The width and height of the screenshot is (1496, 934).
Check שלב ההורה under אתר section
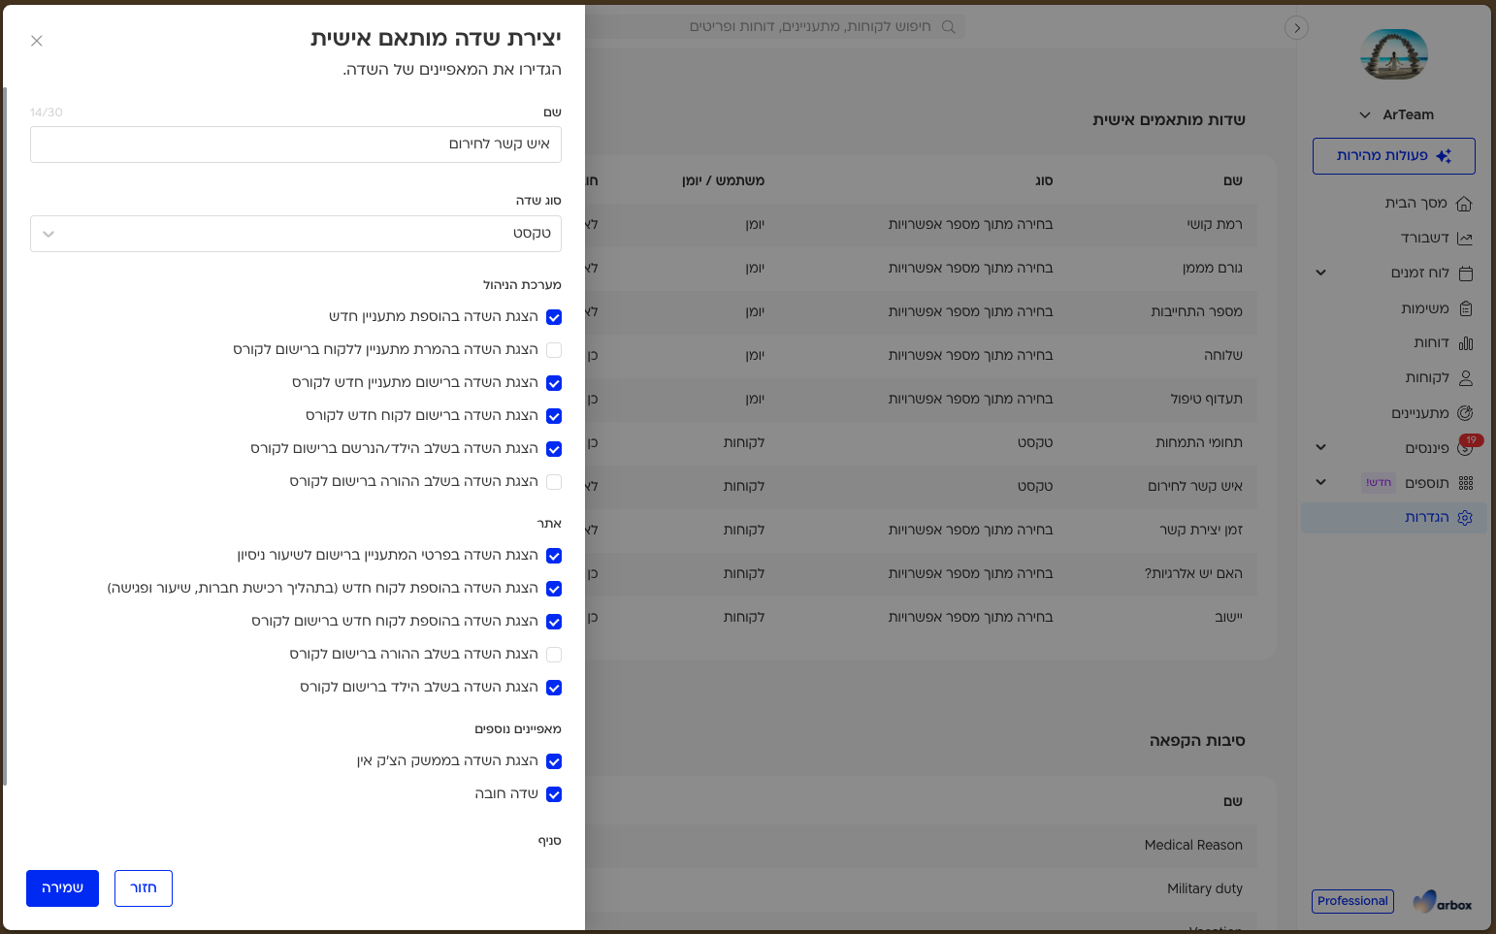click(554, 655)
